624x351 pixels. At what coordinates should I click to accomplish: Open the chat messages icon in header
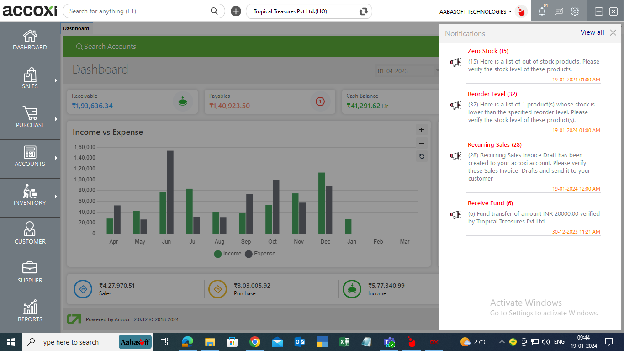pyautogui.click(x=558, y=12)
